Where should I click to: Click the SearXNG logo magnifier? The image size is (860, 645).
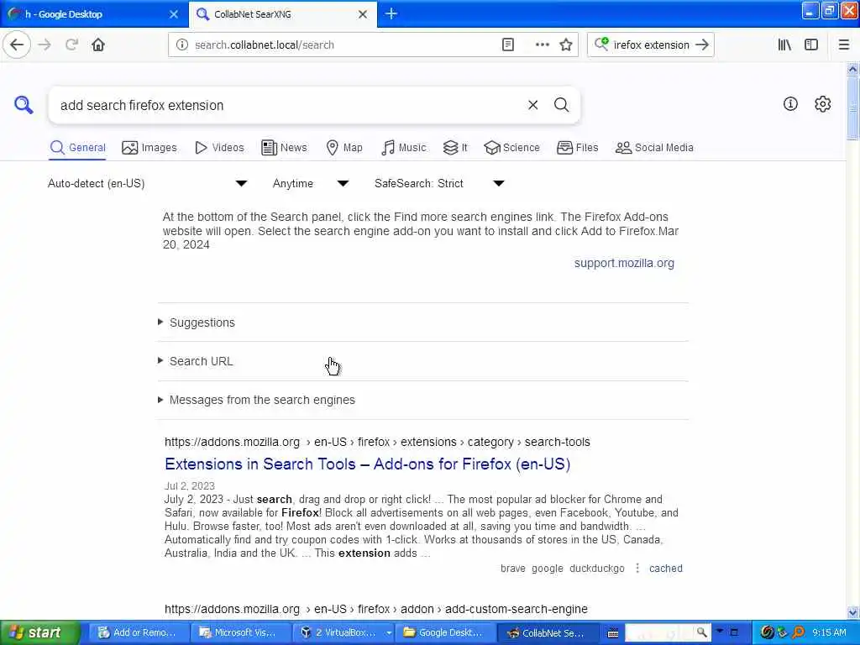coord(24,104)
